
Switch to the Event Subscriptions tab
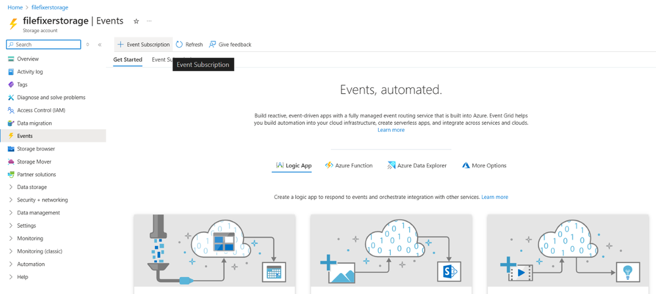[x=162, y=59]
